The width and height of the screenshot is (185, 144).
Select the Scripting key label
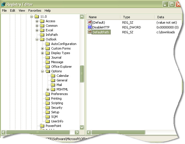tap(57, 103)
